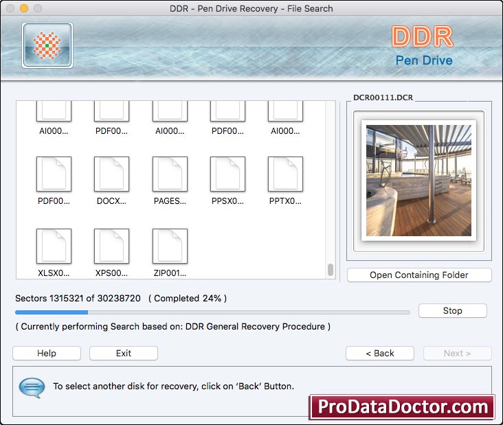Select the ZIP001 file icon
Image resolution: width=503 pixels, height=425 pixels.
click(x=170, y=246)
